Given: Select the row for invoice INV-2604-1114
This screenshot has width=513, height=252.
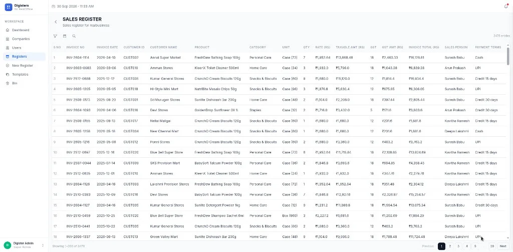Looking at the screenshot, I should coord(279,58).
